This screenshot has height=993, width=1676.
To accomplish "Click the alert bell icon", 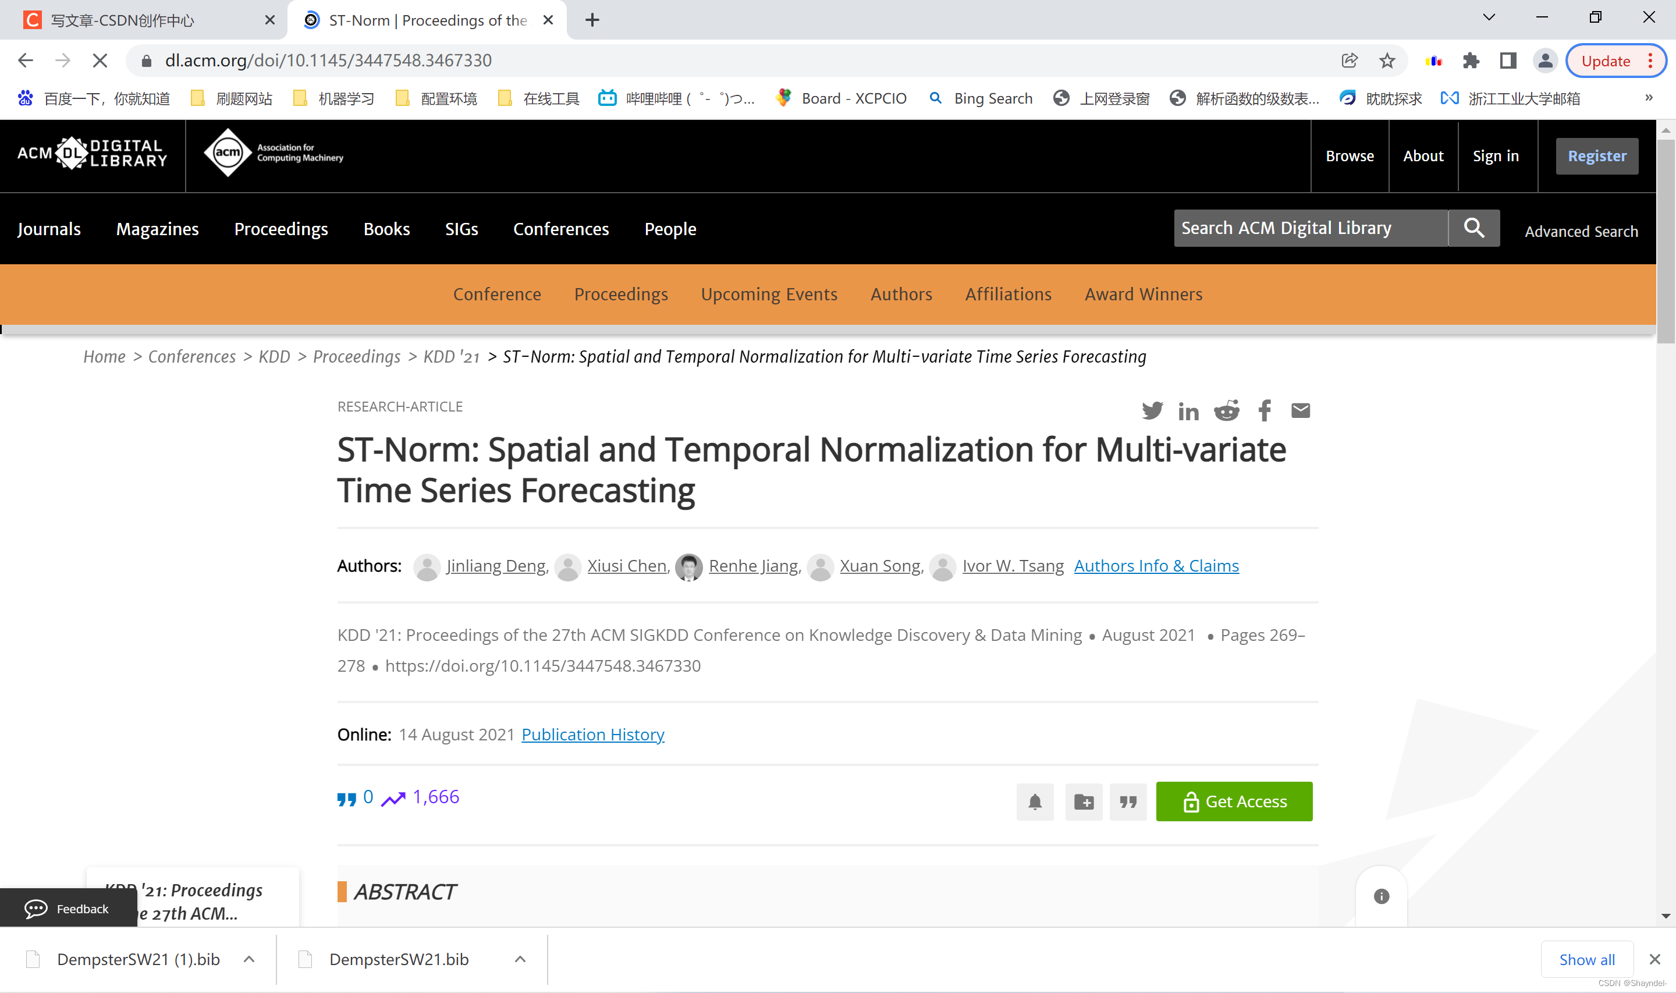I will 1035,802.
